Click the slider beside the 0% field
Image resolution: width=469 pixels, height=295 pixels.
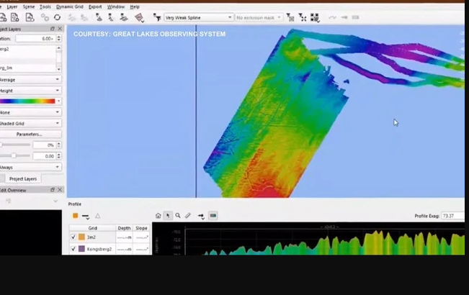15,145
